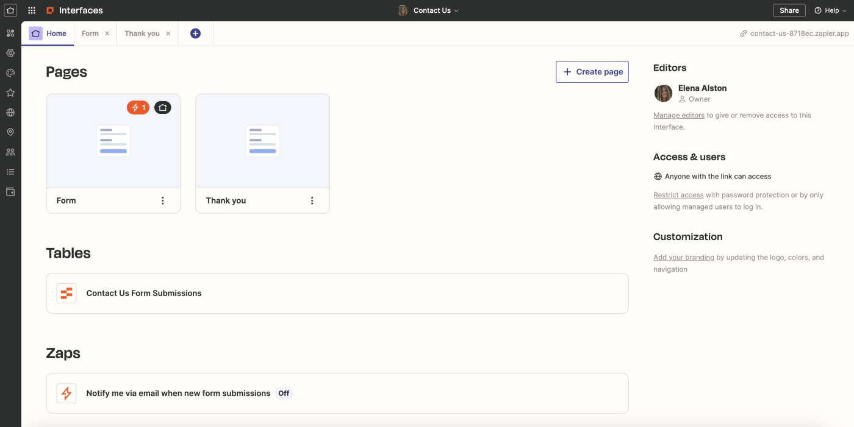Click the table icon beside Contact Us Form Submissions
The height and width of the screenshot is (427, 854).
pos(66,293)
